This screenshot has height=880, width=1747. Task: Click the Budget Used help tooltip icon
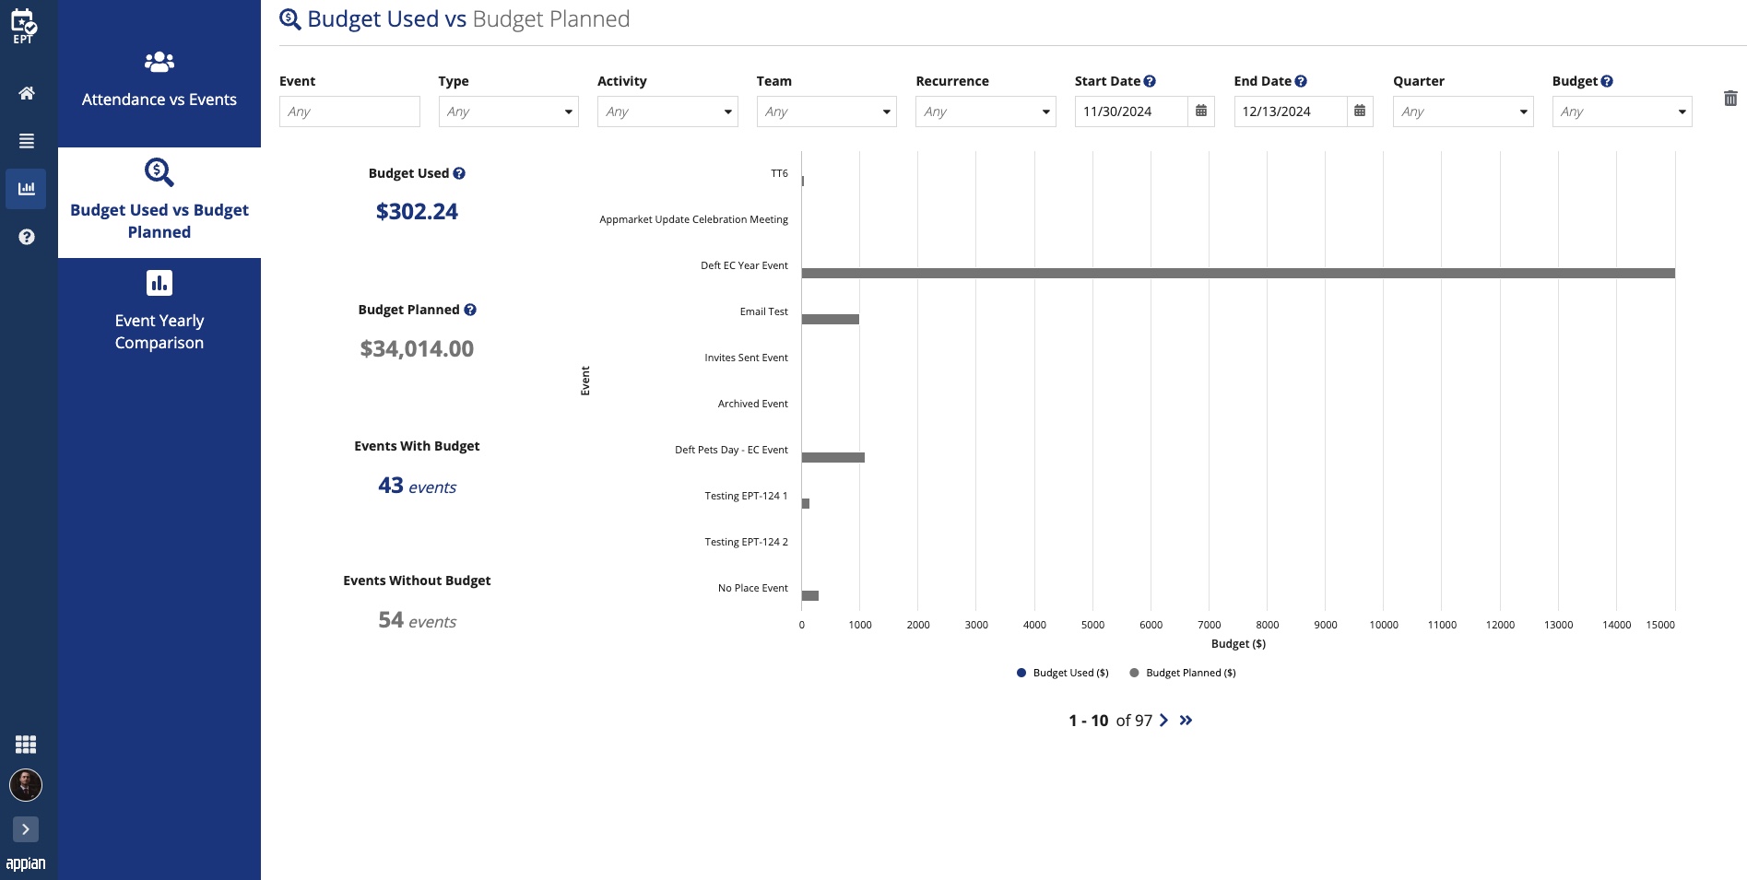coord(459,173)
